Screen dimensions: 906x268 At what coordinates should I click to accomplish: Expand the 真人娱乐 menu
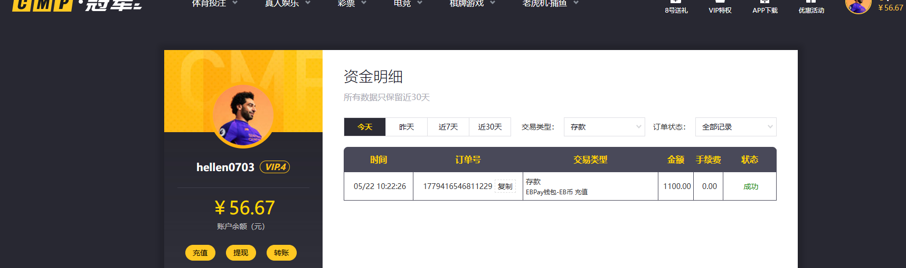coord(287,3)
